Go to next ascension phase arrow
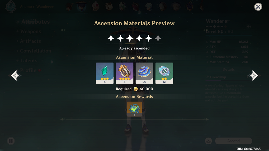This screenshot has width=269, height=151. coord(254,75)
